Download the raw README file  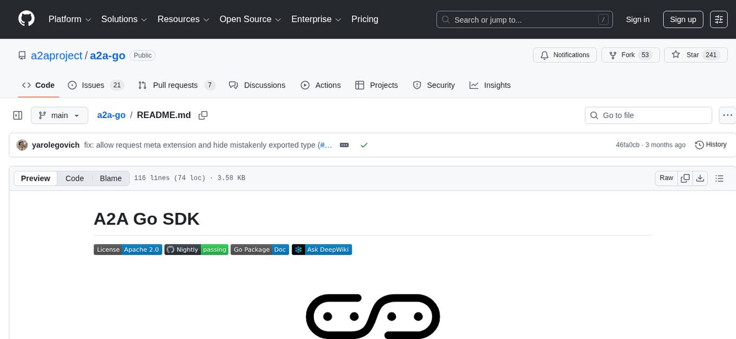700,178
